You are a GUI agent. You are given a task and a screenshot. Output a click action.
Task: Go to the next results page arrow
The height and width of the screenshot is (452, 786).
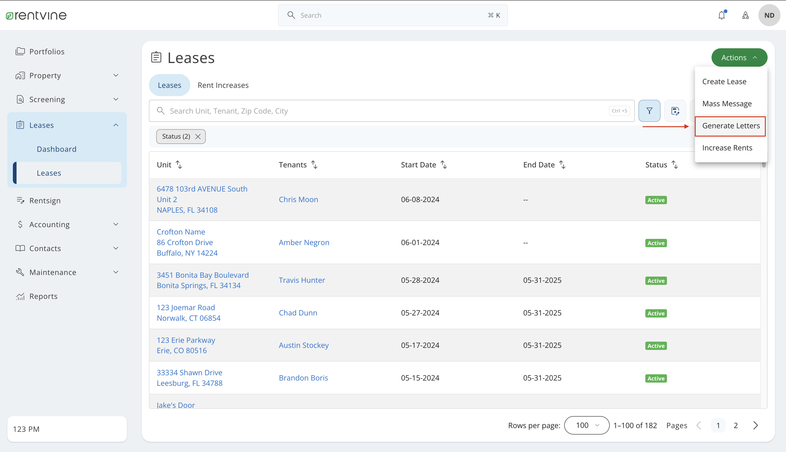point(756,425)
